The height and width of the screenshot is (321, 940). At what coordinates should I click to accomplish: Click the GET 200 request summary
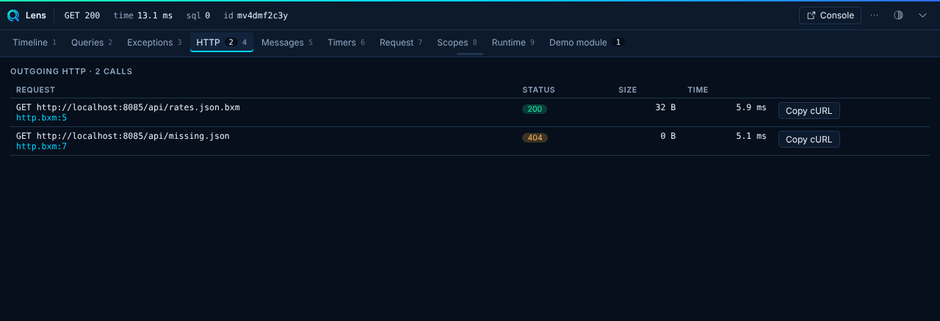pyautogui.click(x=82, y=15)
